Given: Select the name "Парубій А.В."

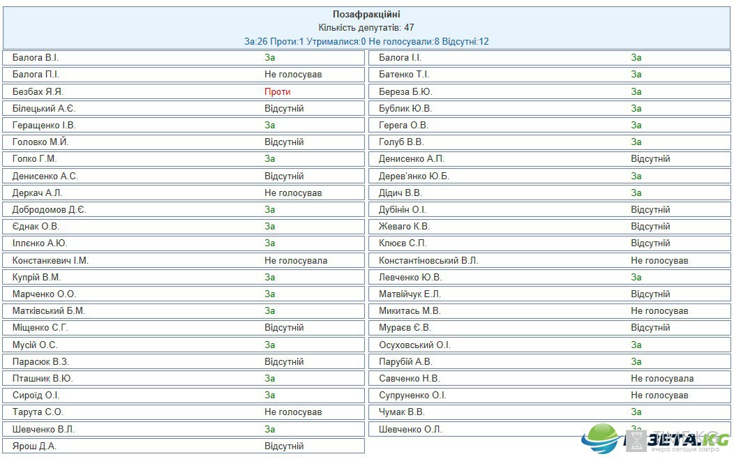Looking at the screenshot, I should coord(406,363).
